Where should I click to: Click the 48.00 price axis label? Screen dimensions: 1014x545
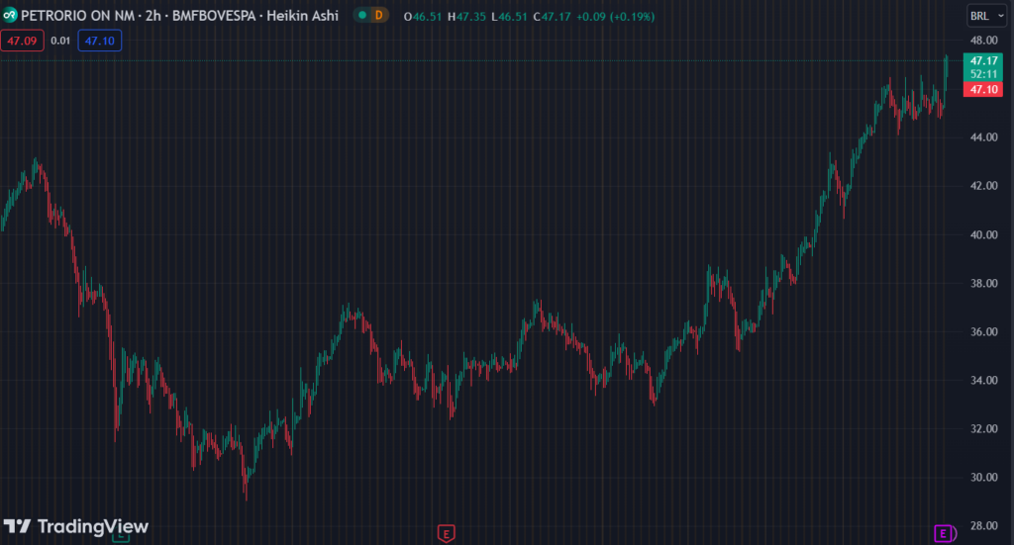983,40
